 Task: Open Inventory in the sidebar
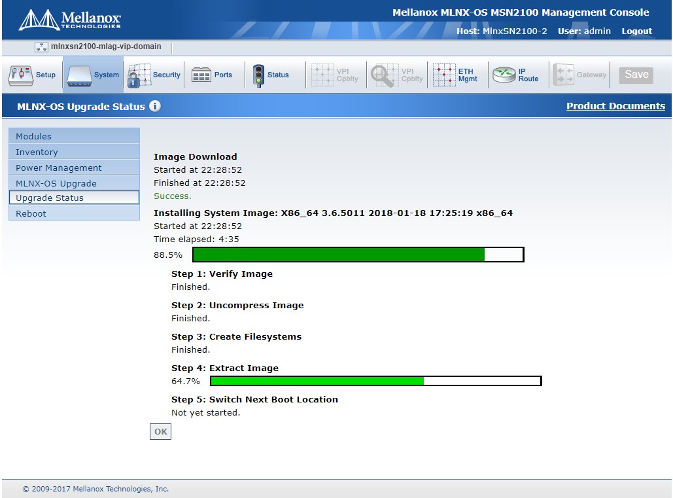75,152
